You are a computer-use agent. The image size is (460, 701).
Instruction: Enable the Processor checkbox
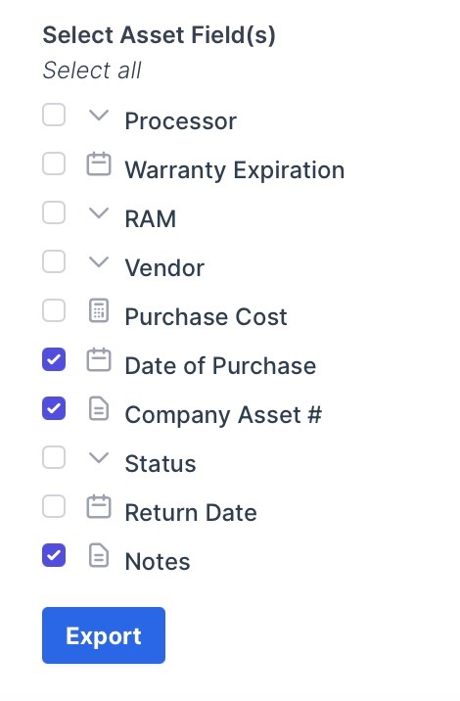(54, 115)
